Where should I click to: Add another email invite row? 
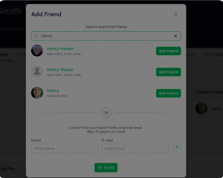177,147
